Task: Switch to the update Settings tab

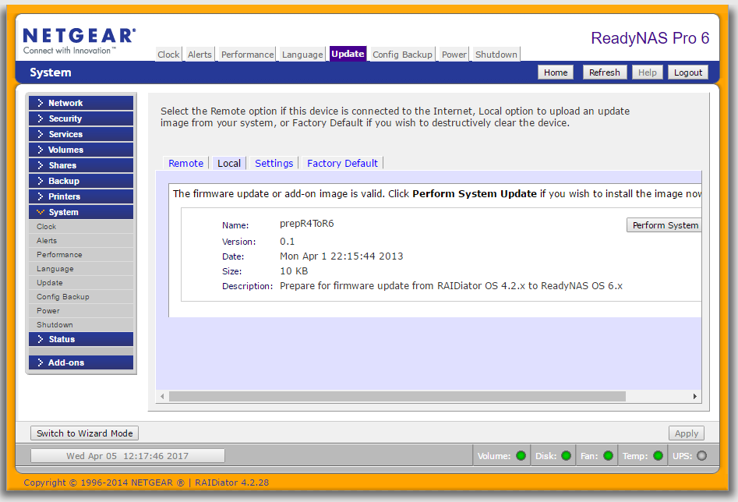Action: 274,164
